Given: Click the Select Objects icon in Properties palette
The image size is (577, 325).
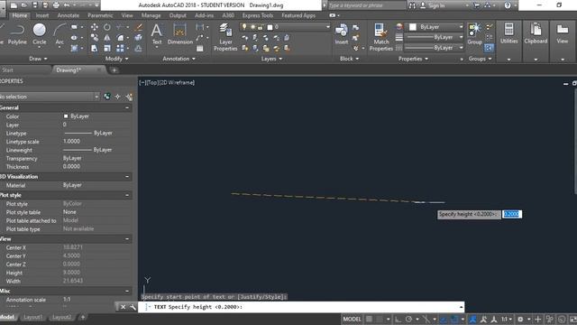Looking at the screenshot, I should coord(118,97).
